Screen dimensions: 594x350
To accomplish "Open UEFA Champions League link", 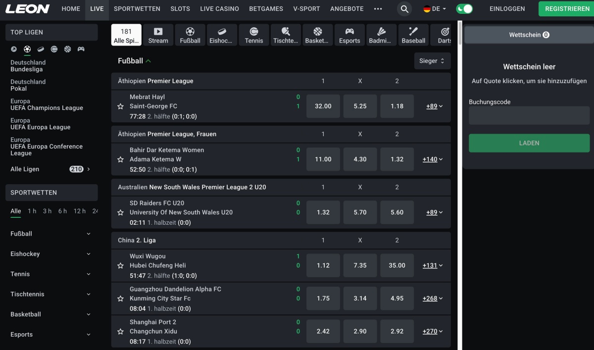I will click(47, 104).
